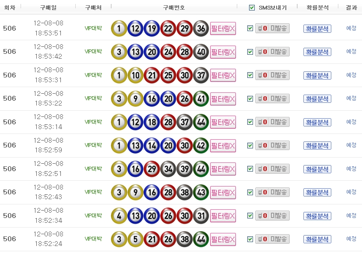Viewport: 362px width, 253px height.
Task: Click the red ball numbered 19
Action: point(152,28)
